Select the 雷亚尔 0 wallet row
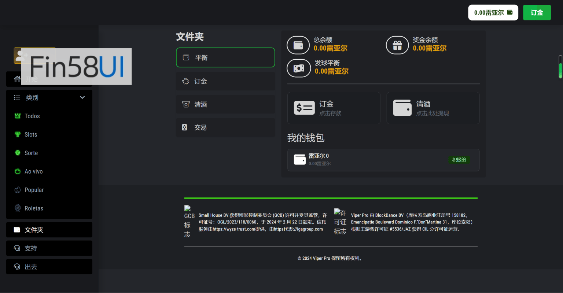 (383, 160)
